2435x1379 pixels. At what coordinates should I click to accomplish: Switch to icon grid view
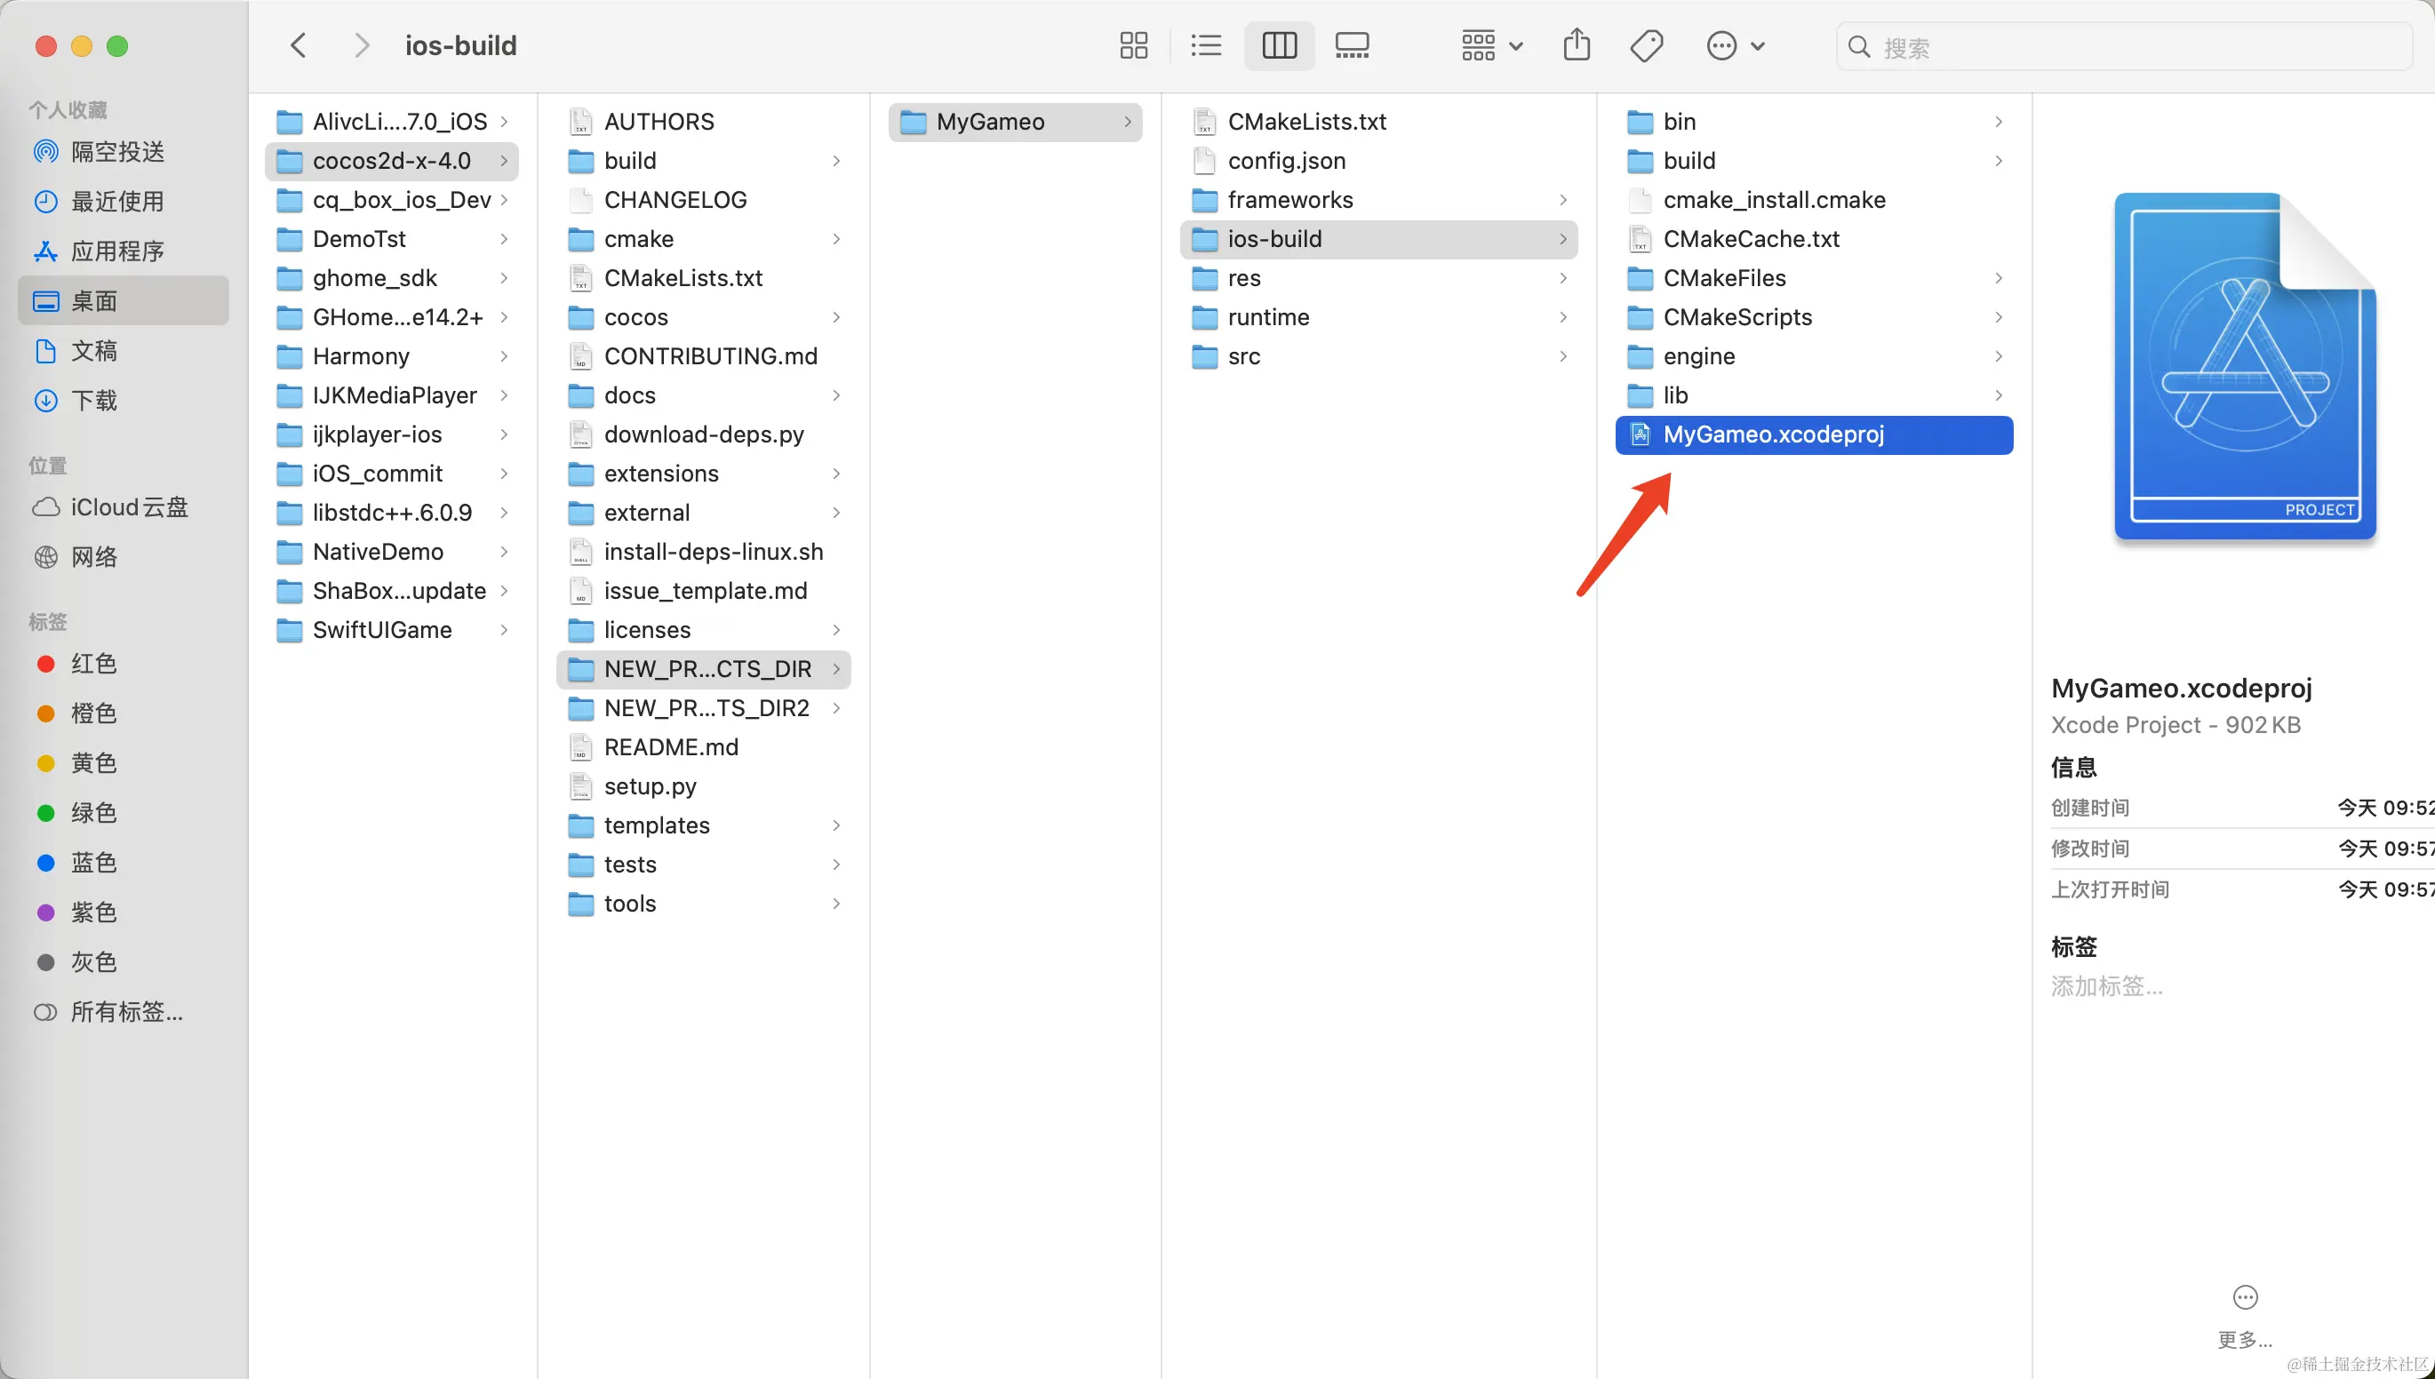[1133, 45]
